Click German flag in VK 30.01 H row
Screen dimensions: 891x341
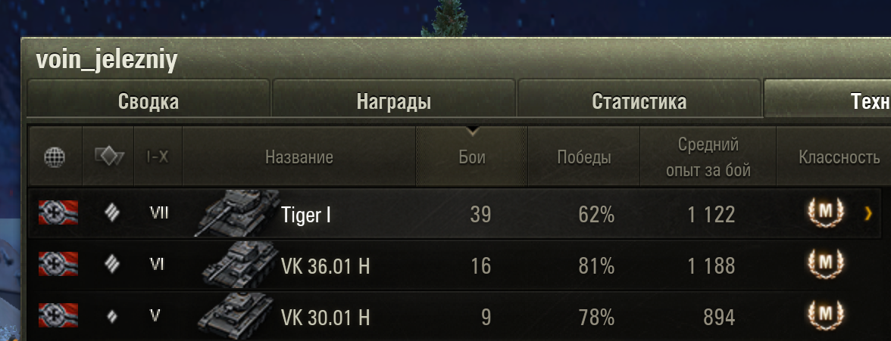click(58, 315)
